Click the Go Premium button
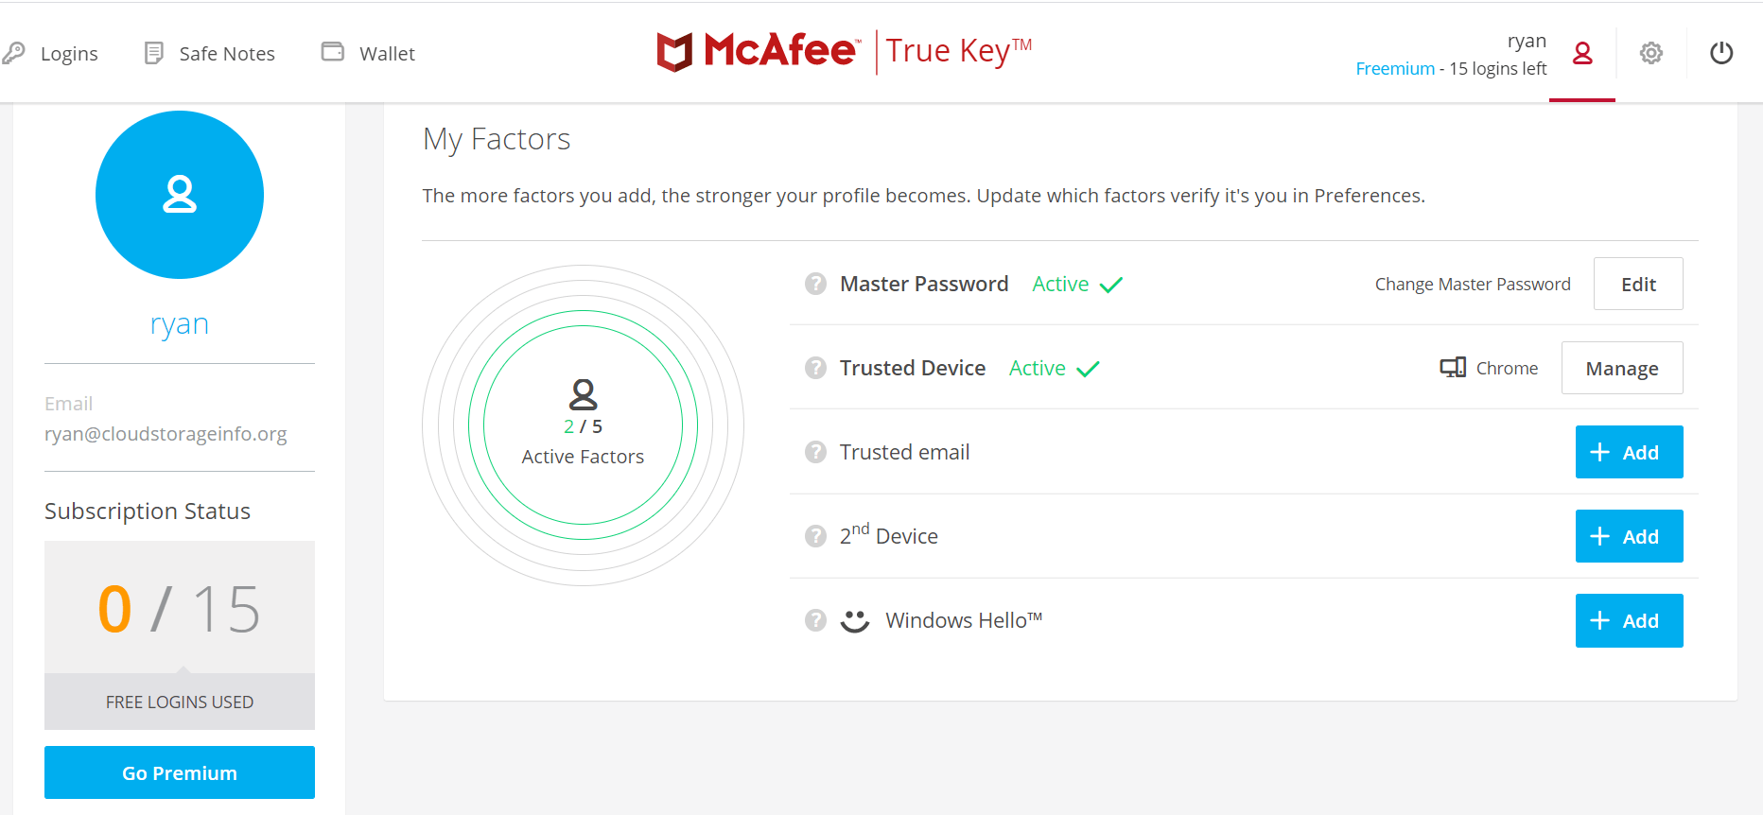The height and width of the screenshot is (815, 1763). click(179, 772)
